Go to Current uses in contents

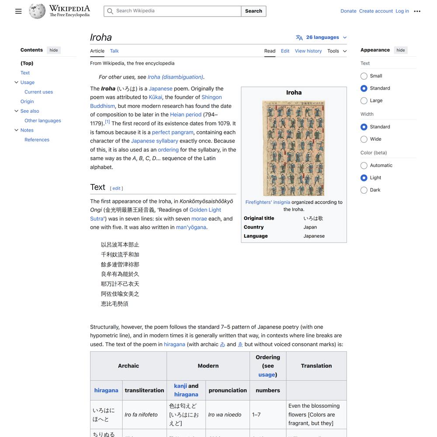coord(38,92)
